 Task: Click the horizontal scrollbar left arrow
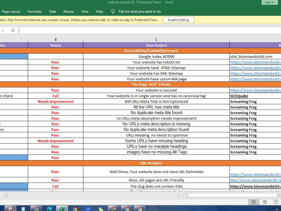[x=186, y=195]
